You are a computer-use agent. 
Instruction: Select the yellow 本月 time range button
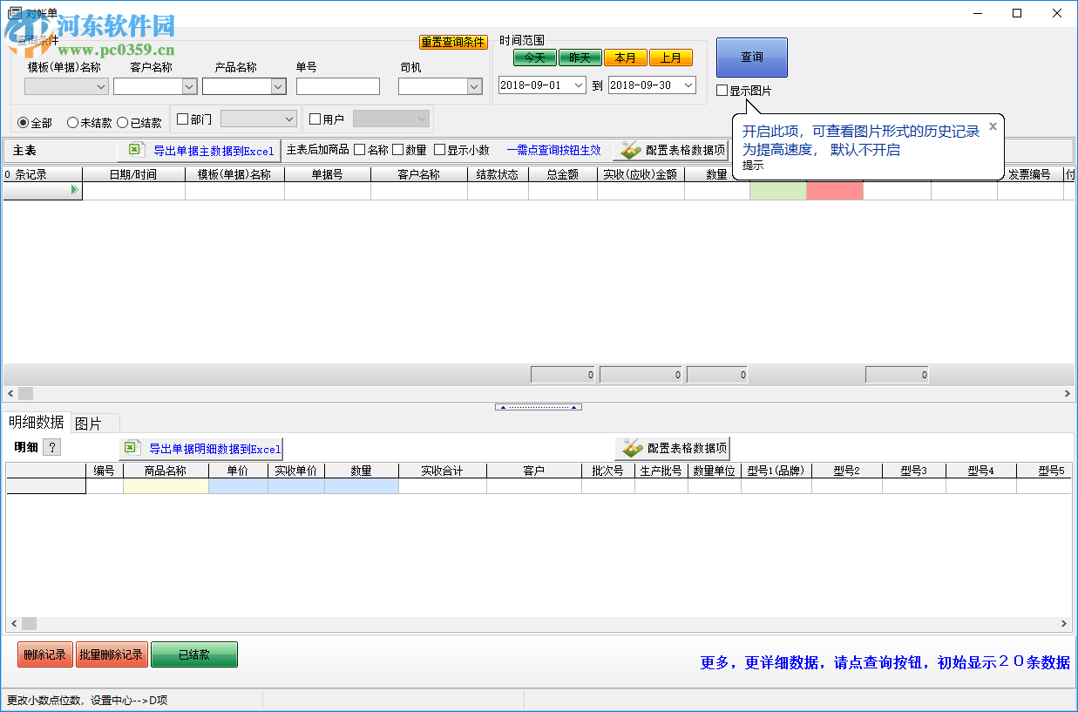625,58
